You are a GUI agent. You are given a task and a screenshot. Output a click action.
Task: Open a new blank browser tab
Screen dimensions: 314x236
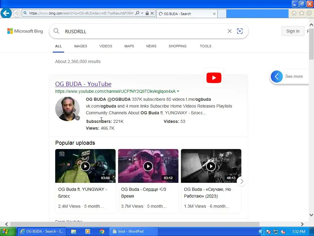(x=222, y=14)
